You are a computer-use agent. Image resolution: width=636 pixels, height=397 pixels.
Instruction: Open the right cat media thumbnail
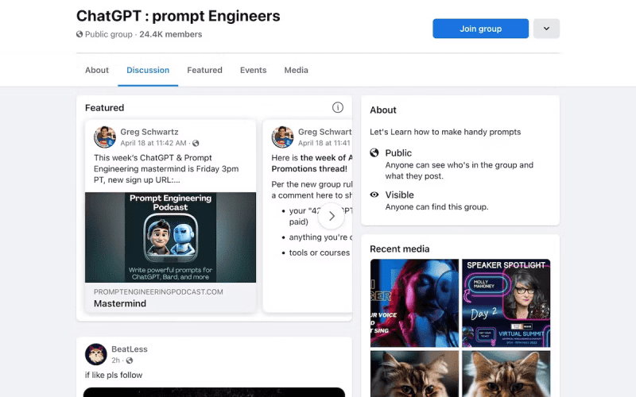point(506,374)
